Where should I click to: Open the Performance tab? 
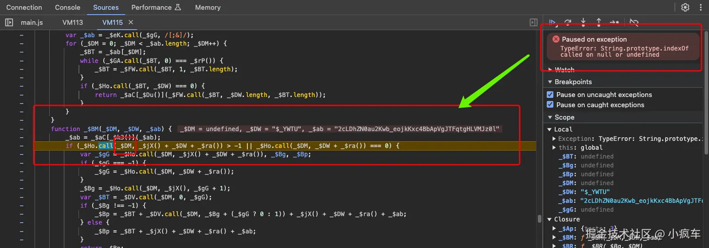pos(156,8)
